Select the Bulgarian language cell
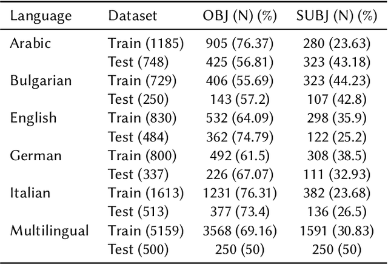 (x=40, y=80)
